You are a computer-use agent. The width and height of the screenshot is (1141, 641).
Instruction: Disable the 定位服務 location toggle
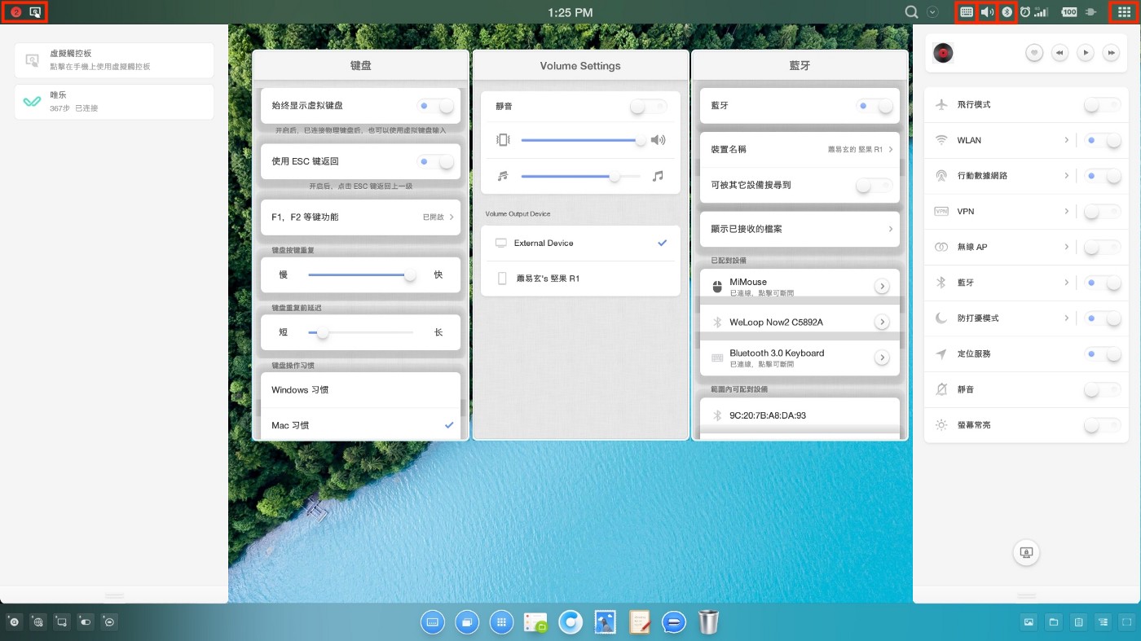[x=1103, y=354]
